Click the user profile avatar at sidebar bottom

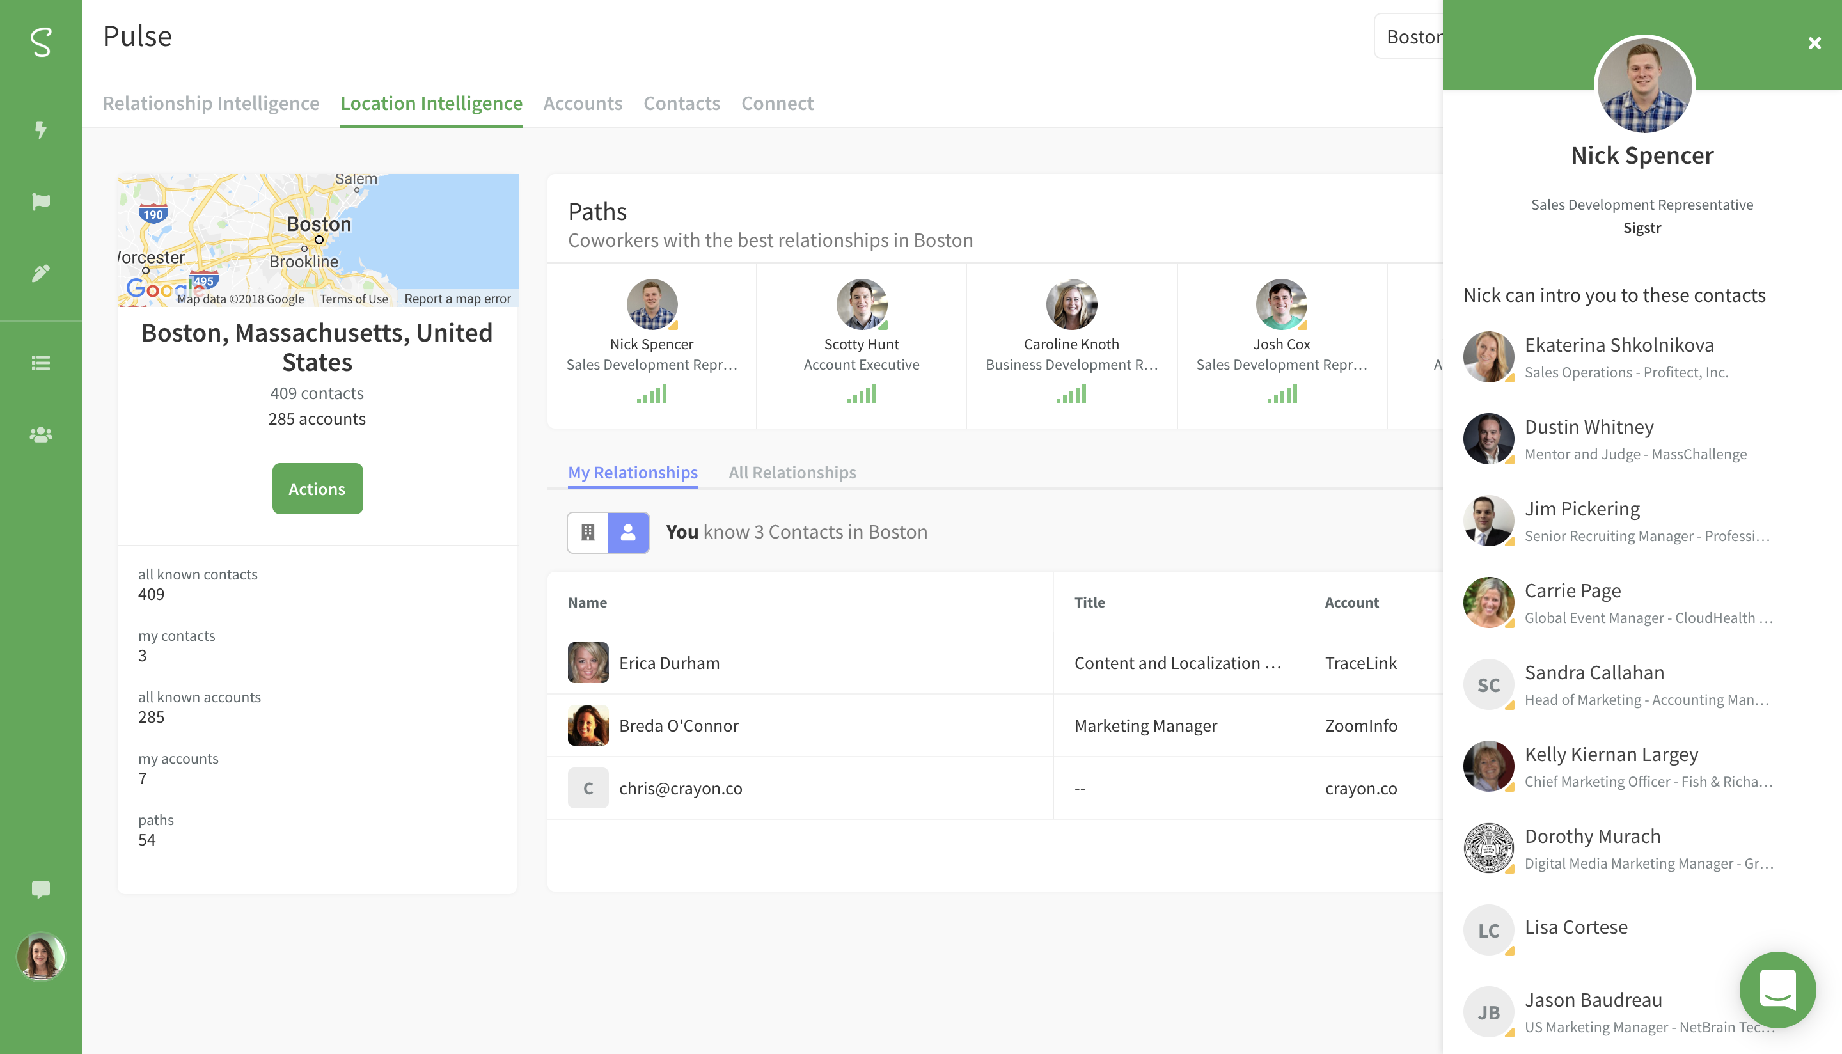pos(40,957)
